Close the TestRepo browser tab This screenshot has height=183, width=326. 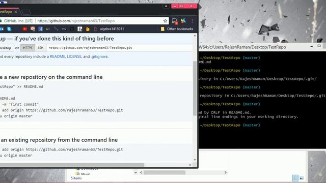(x=16, y=12)
